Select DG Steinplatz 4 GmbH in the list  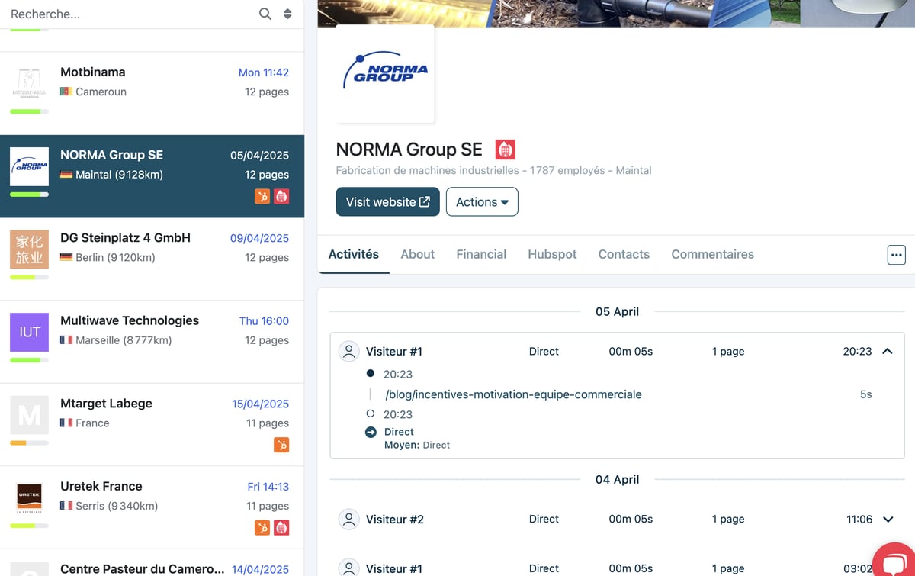pyautogui.click(x=152, y=259)
